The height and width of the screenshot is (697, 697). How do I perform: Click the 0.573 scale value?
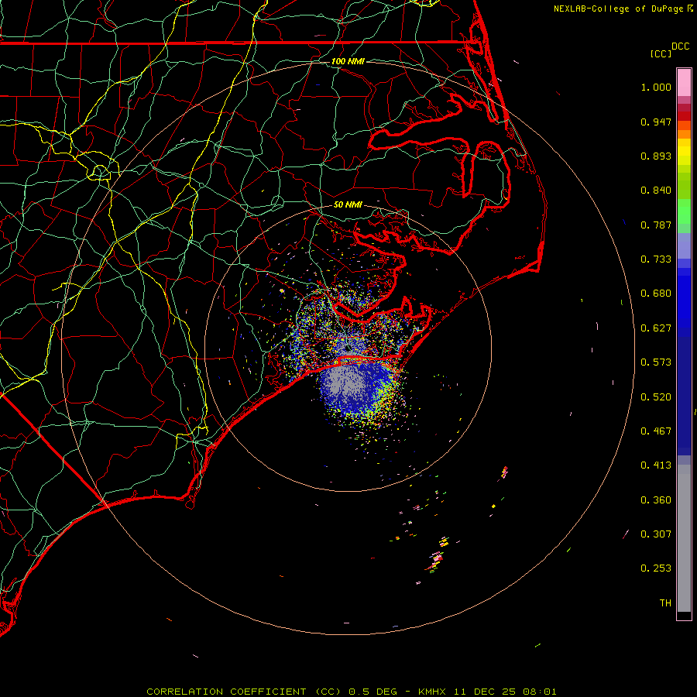pos(656,362)
